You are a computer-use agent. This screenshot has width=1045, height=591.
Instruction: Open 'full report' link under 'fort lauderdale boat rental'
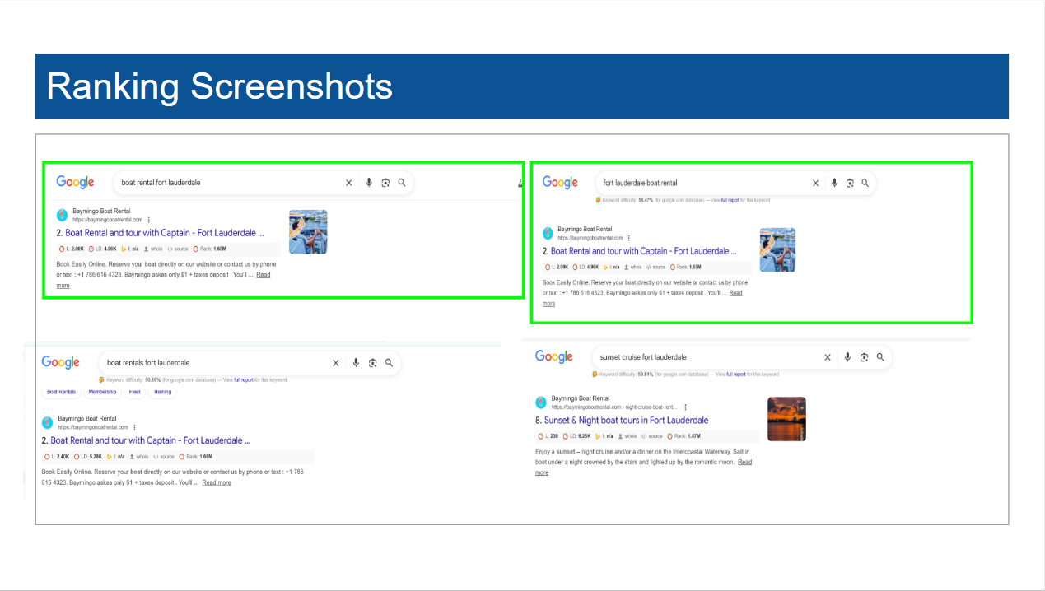(x=730, y=200)
